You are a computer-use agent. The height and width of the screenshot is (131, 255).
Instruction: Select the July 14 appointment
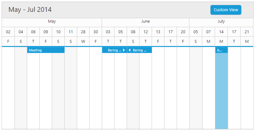(221, 50)
